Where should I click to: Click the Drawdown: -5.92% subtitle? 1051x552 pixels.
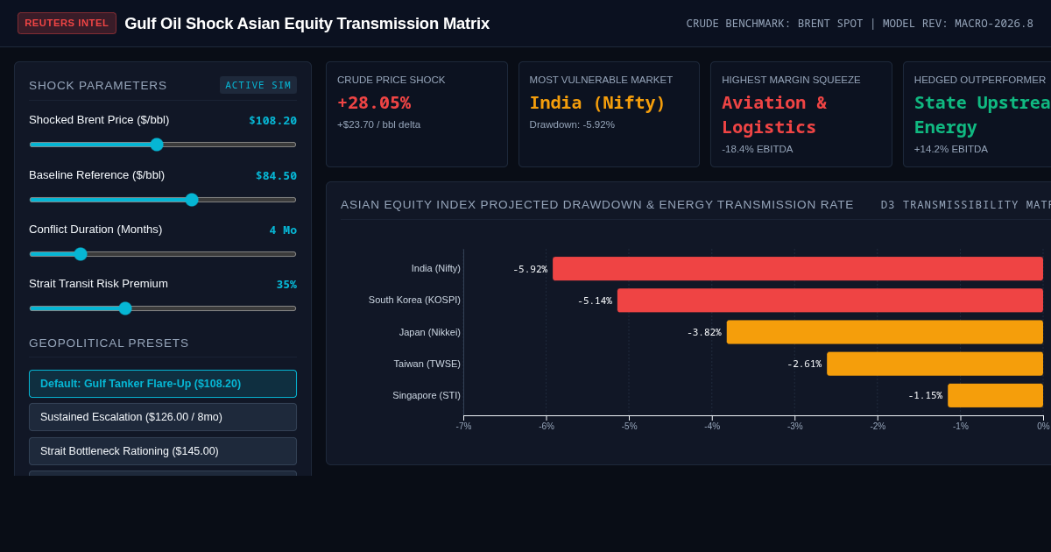pos(572,124)
